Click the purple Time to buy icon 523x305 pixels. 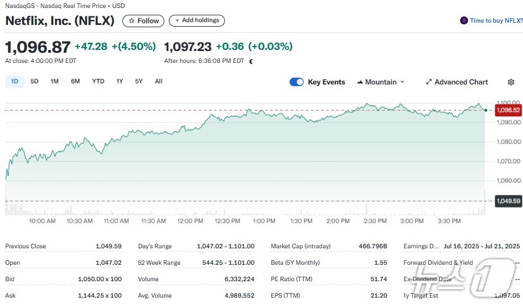[x=464, y=20]
